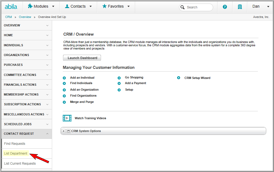Open List Department menu item
This screenshot has height=172, width=274.
tap(16, 153)
